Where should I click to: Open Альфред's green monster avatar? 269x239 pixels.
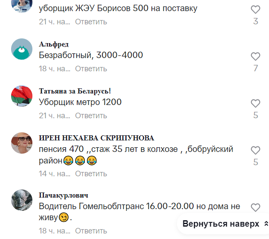click(22, 49)
